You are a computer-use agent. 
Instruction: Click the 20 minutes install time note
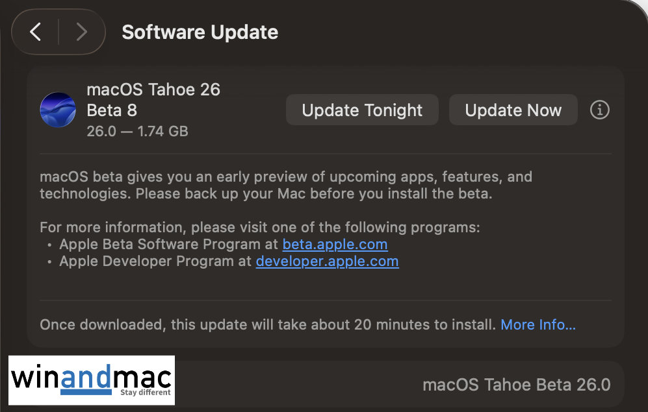(x=268, y=324)
